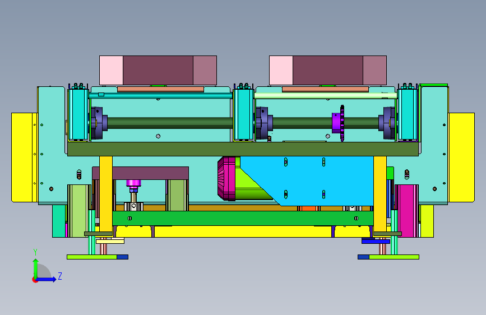Screen dimensions: 486x315
Task: Select the dark green shaft on the left half
Action: tap(170, 123)
